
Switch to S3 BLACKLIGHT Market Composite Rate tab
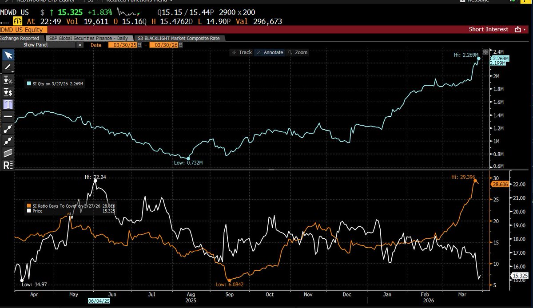(179, 38)
